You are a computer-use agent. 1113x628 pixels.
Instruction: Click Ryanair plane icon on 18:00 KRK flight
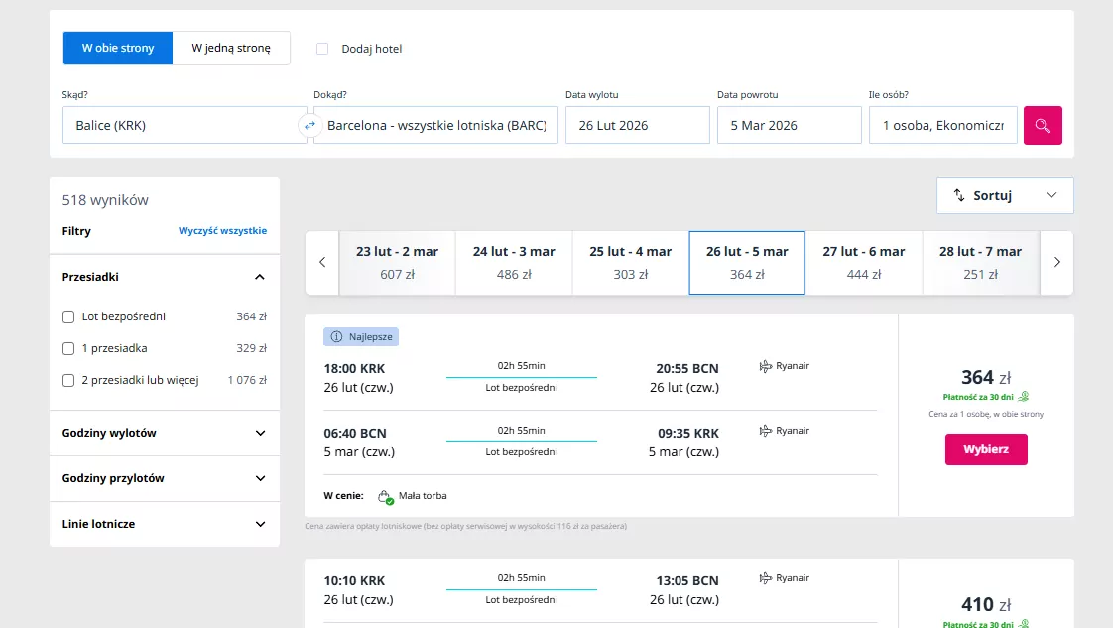click(766, 366)
